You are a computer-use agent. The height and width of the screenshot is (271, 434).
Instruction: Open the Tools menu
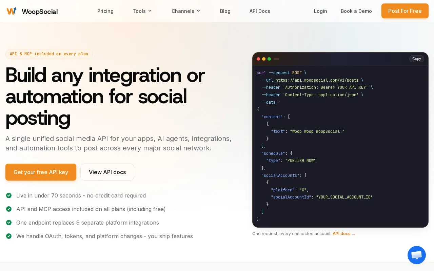[142, 11]
